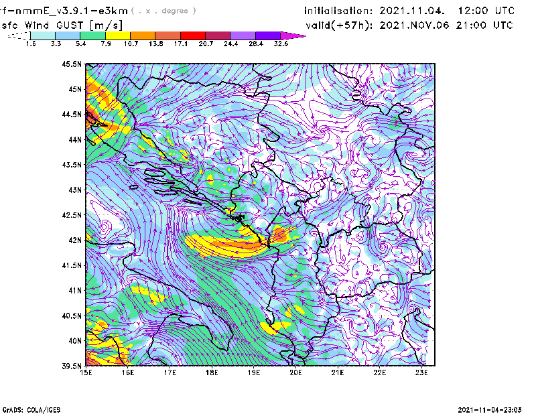This screenshot has height=414, width=536.
Task: Click the legend value "32.6"
Action: [x=281, y=44]
